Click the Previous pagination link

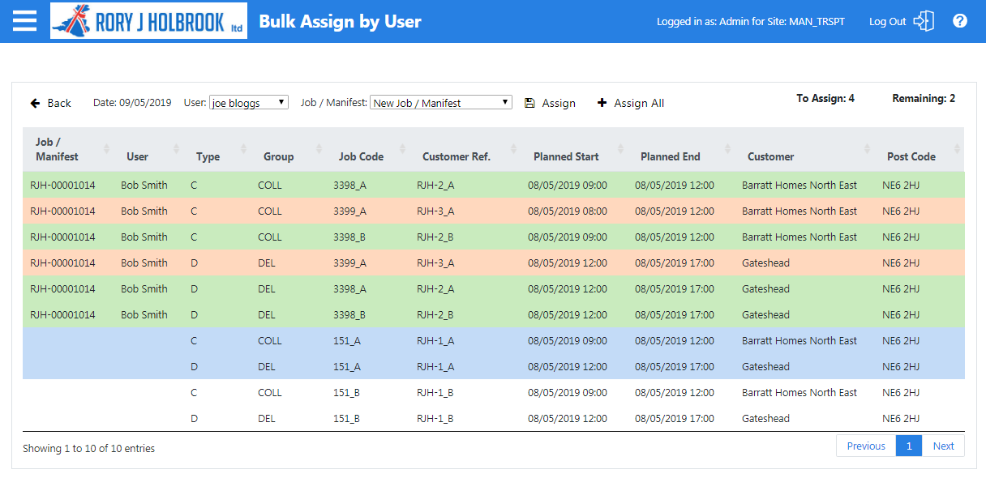[866, 446]
